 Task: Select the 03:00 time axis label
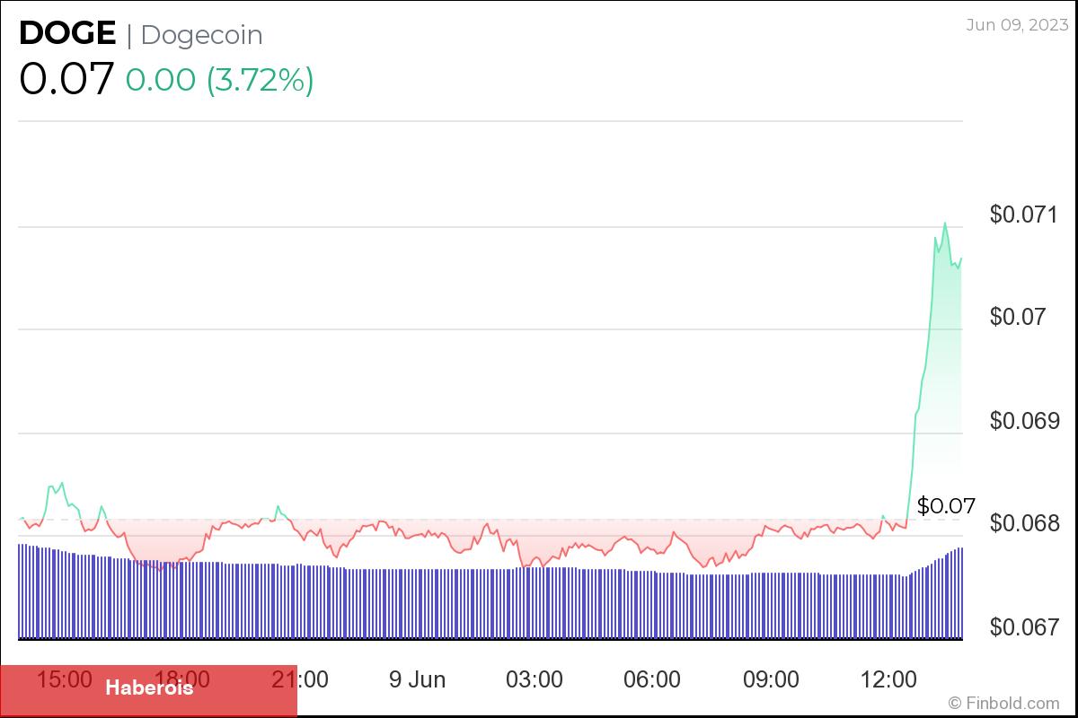pyautogui.click(x=534, y=679)
